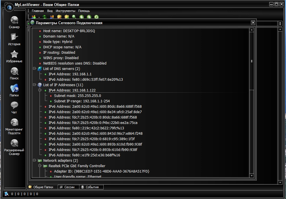Click the folder with red mark toolbar icon
The image size is (286, 199).
coord(59,17)
